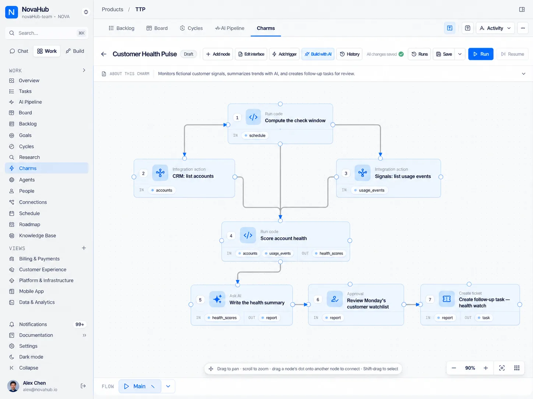Expand the About this charm description
Image resolution: width=533 pixels, height=399 pixels.
523,74
